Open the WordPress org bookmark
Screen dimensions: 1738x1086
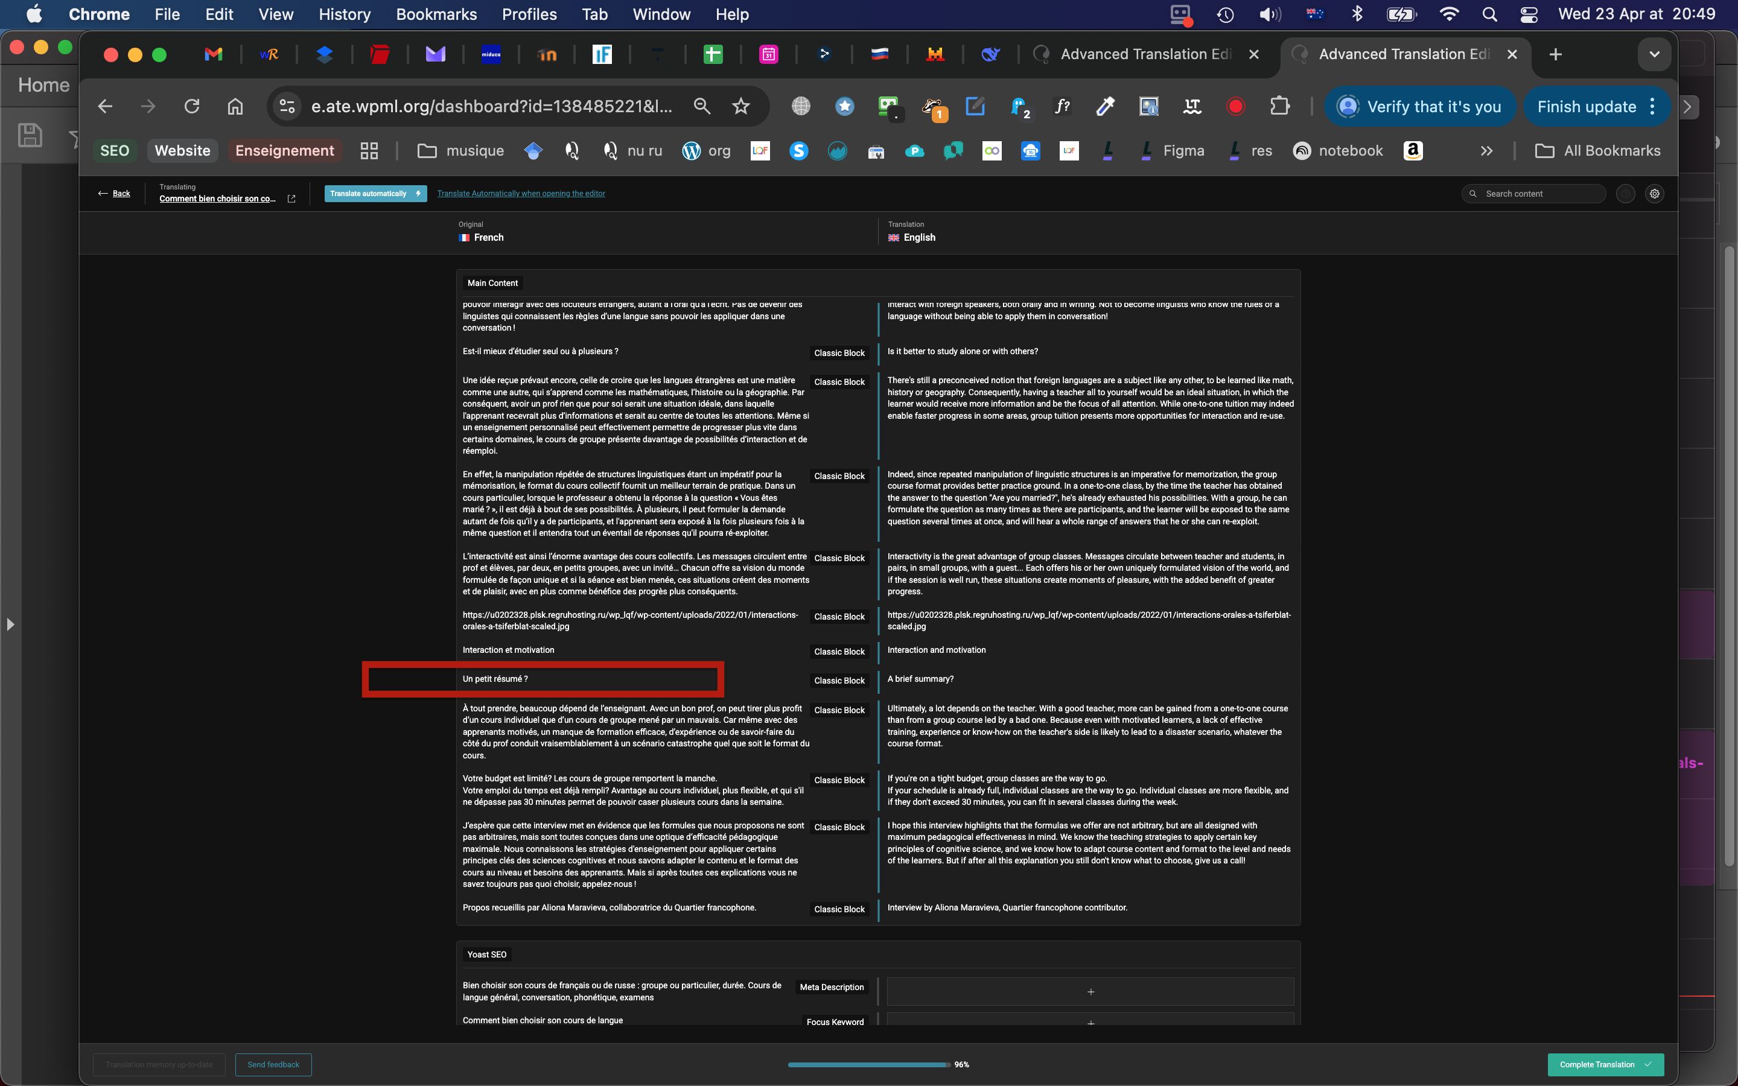click(x=706, y=151)
